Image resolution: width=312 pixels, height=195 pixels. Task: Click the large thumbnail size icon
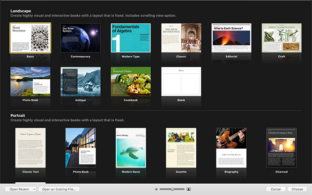tap(188, 189)
